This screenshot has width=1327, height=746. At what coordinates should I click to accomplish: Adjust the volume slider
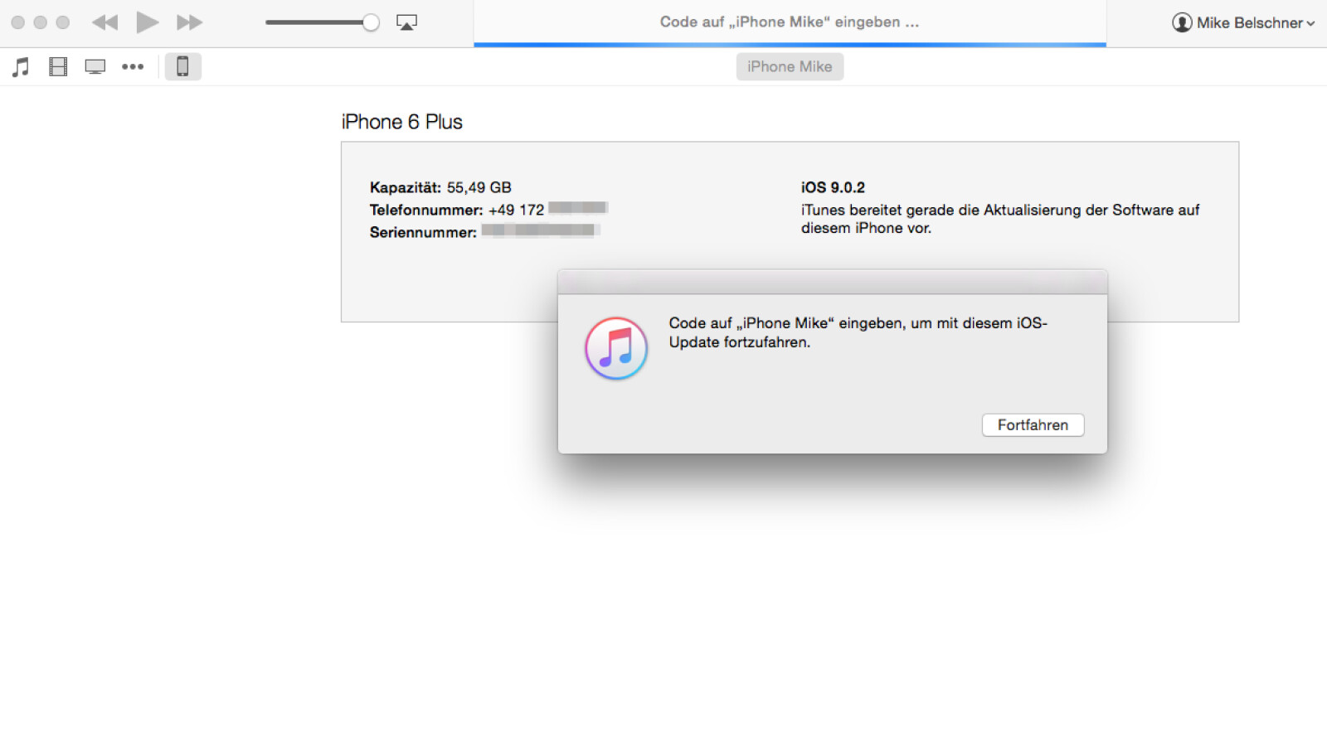[x=370, y=22]
